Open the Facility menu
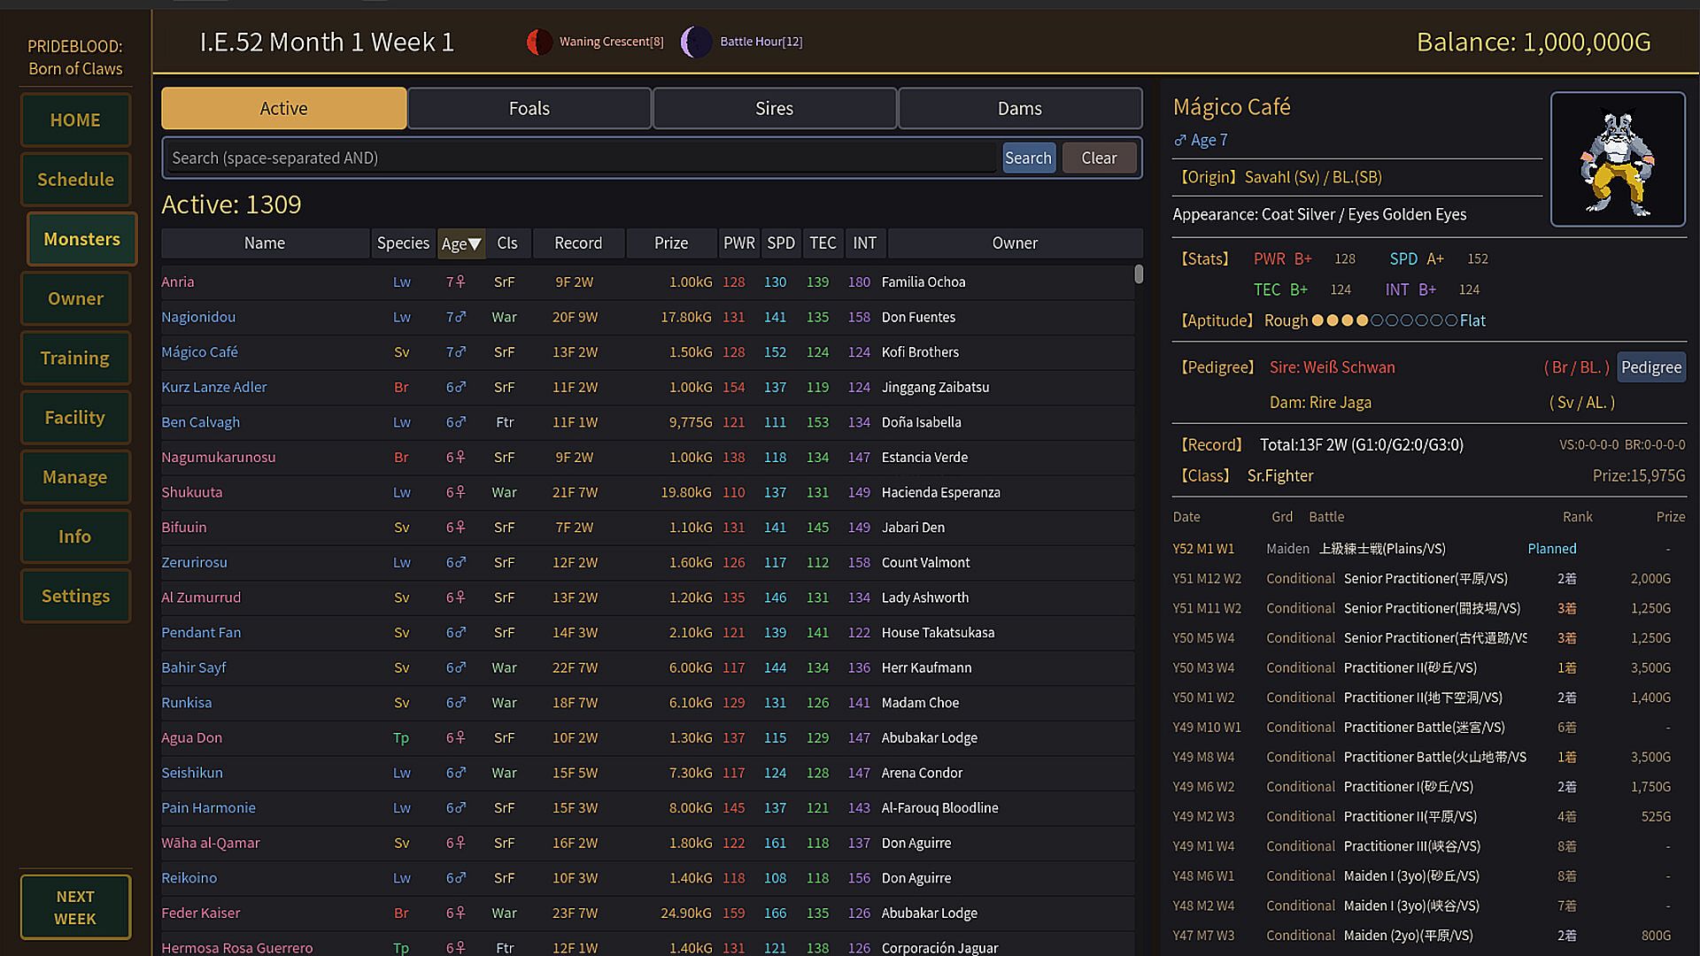Image resolution: width=1700 pixels, height=956 pixels. pos(75,417)
